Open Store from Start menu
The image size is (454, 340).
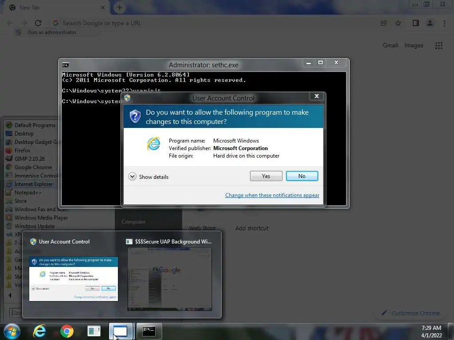coord(17,201)
